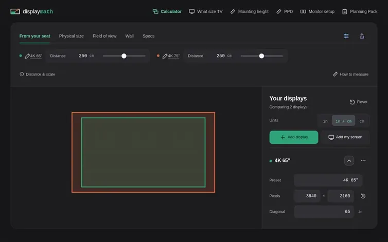Click the screen icon in Add my screen
This screenshot has width=388, height=242.
coord(331,137)
